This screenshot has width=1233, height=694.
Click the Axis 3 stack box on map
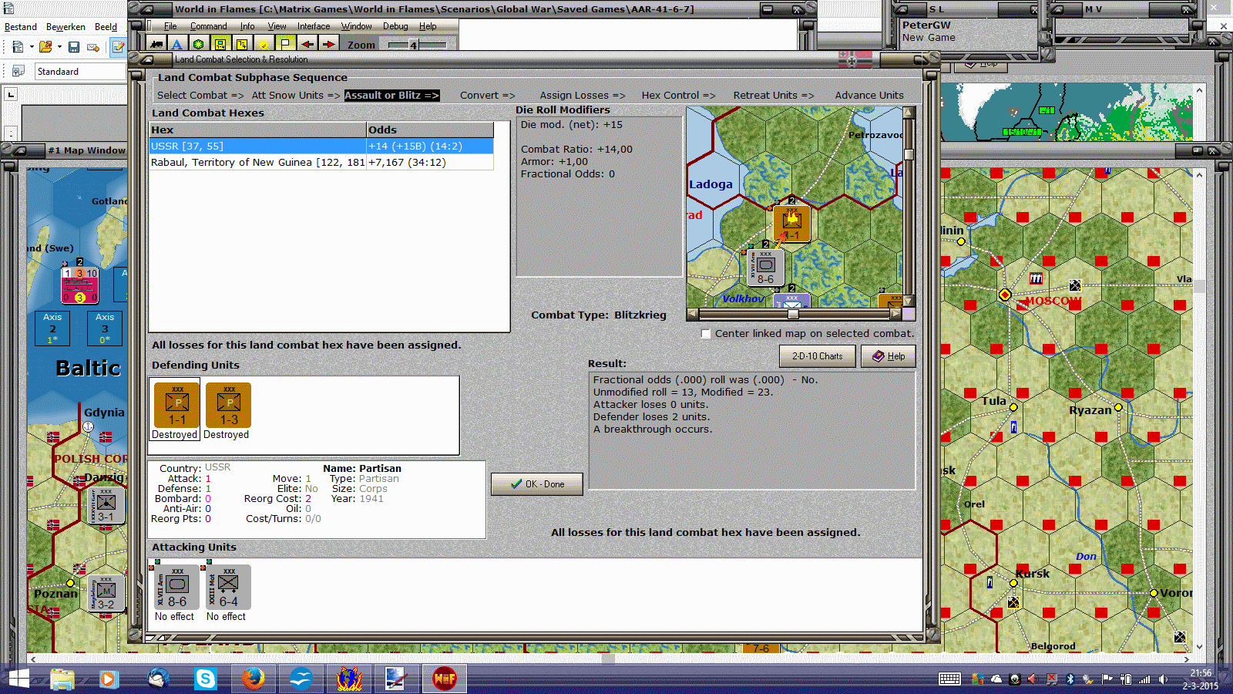[x=105, y=328]
